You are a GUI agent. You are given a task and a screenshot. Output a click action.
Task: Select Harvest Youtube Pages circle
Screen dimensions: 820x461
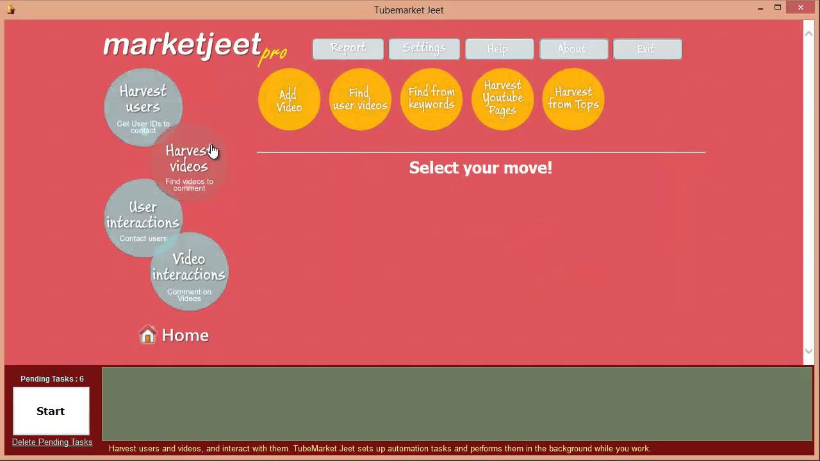pos(502,99)
